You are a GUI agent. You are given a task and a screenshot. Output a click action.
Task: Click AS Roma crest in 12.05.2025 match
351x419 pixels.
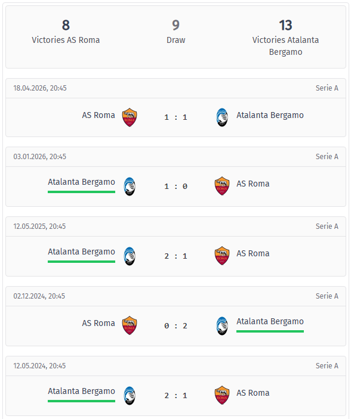(x=222, y=256)
